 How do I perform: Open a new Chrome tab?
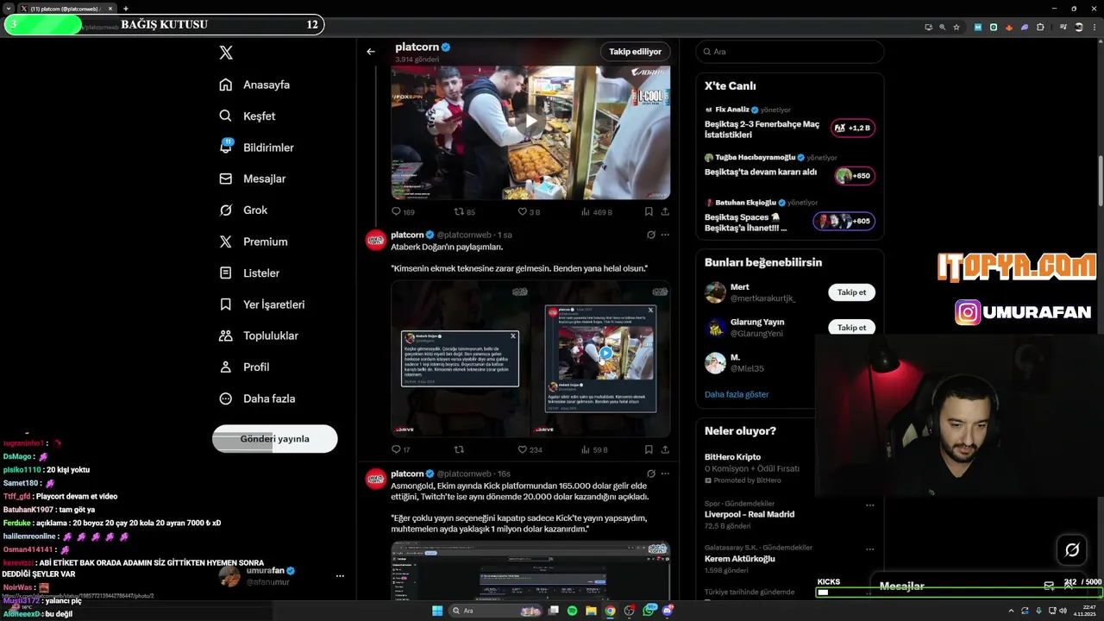click(x=126, y=9)
